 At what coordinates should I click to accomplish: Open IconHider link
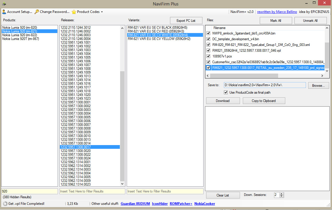(160, 204)
